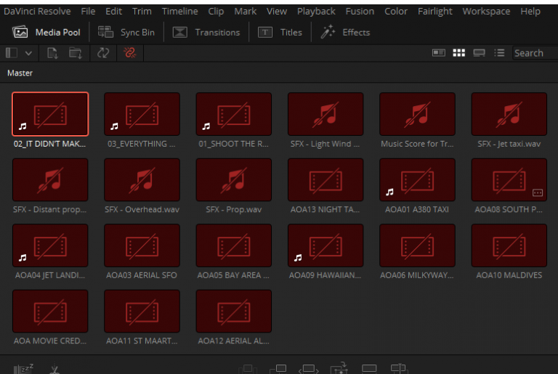Select the Master bin label

tap(20, 73)
